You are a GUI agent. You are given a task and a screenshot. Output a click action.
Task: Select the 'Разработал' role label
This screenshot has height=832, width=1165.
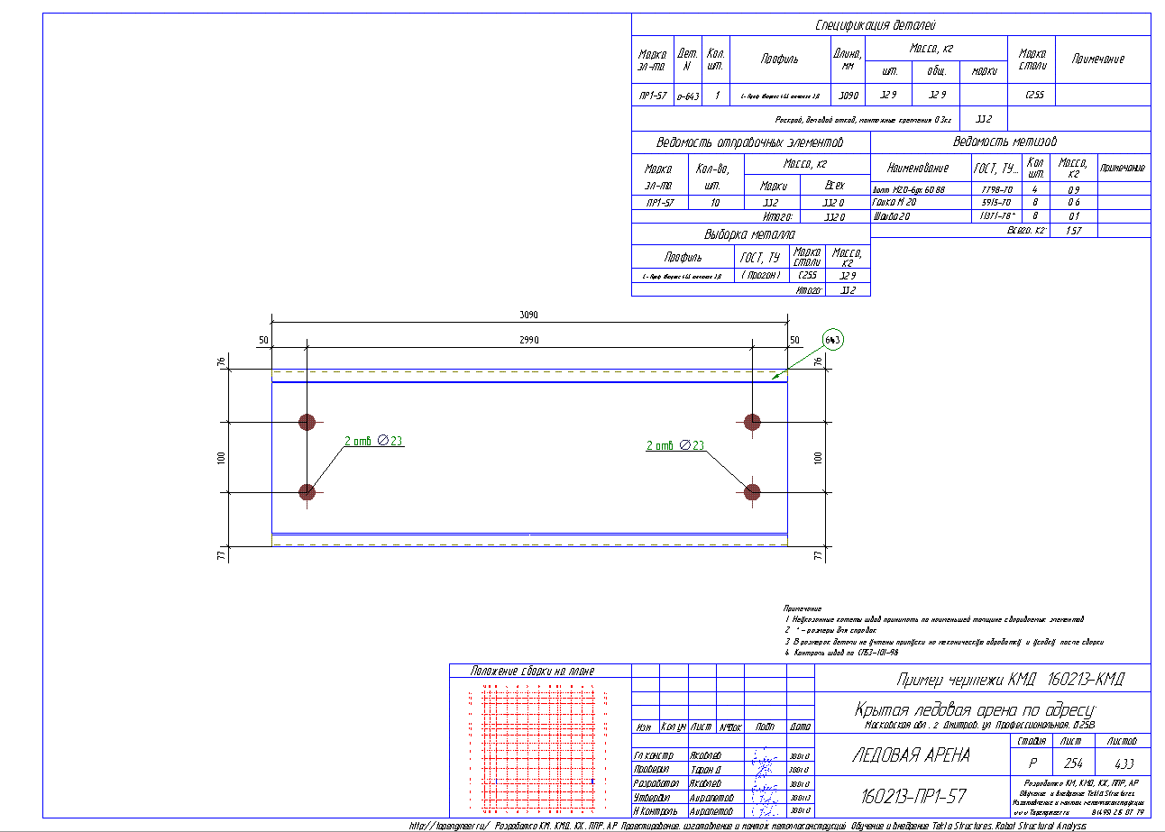[655, 783]
